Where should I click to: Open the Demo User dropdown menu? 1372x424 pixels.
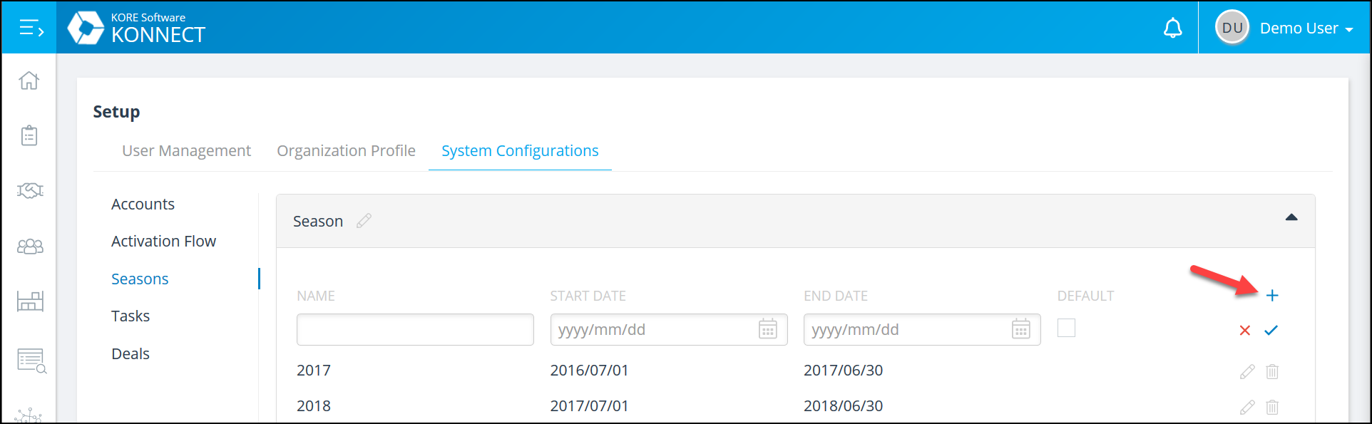coord(1284,29)
